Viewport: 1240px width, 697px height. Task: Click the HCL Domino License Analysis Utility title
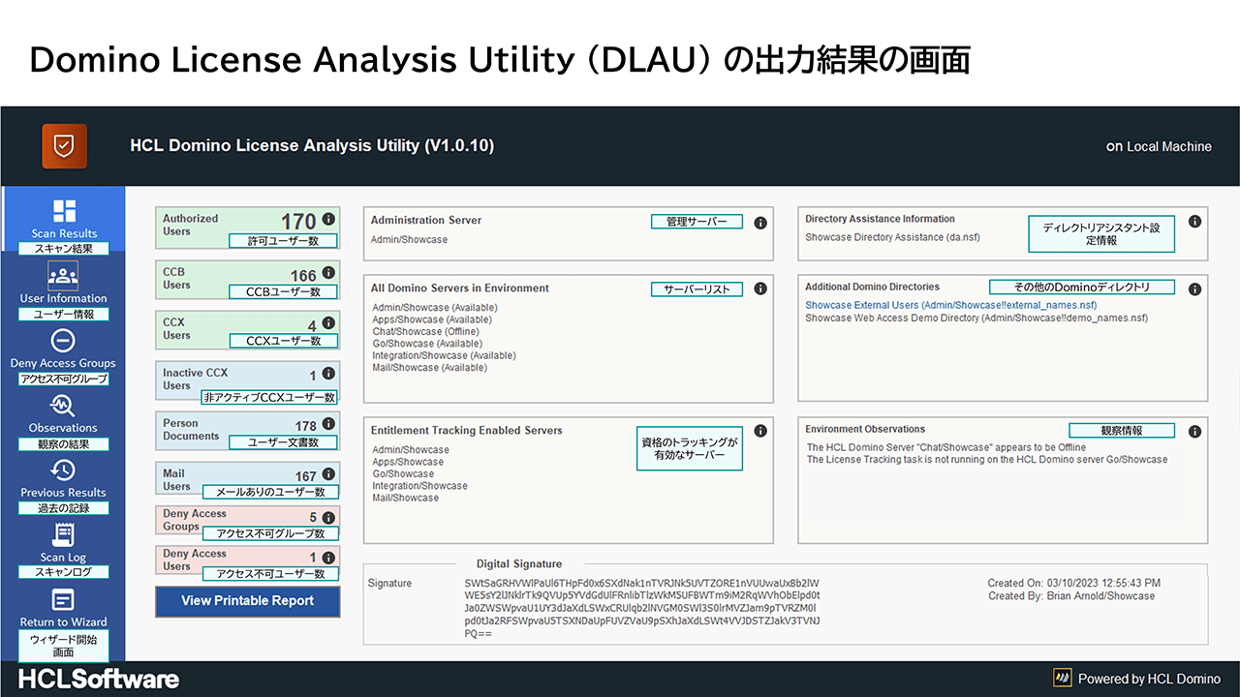coord(312,146)
